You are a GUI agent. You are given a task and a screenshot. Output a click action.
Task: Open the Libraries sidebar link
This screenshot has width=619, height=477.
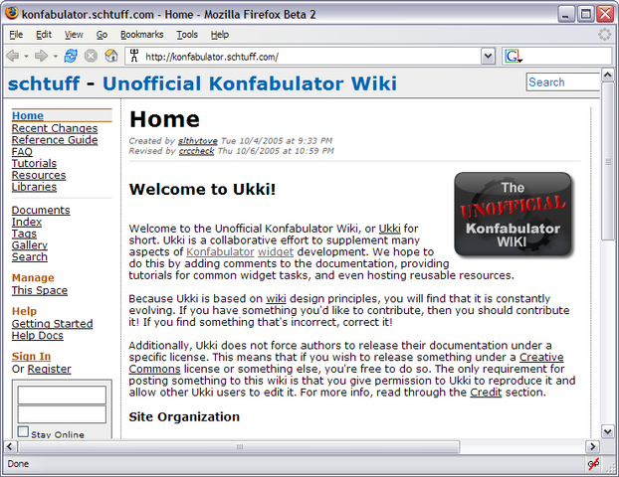tap(34, 187)
